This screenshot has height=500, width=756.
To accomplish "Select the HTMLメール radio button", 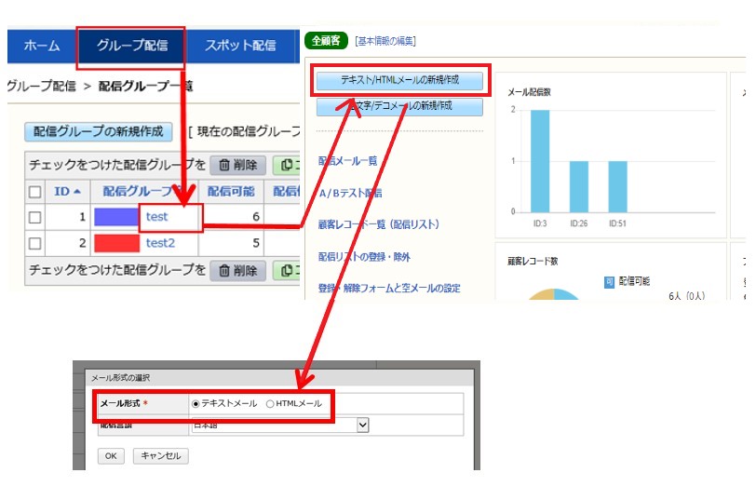I will pyautogui.click(x=270, y=404).
